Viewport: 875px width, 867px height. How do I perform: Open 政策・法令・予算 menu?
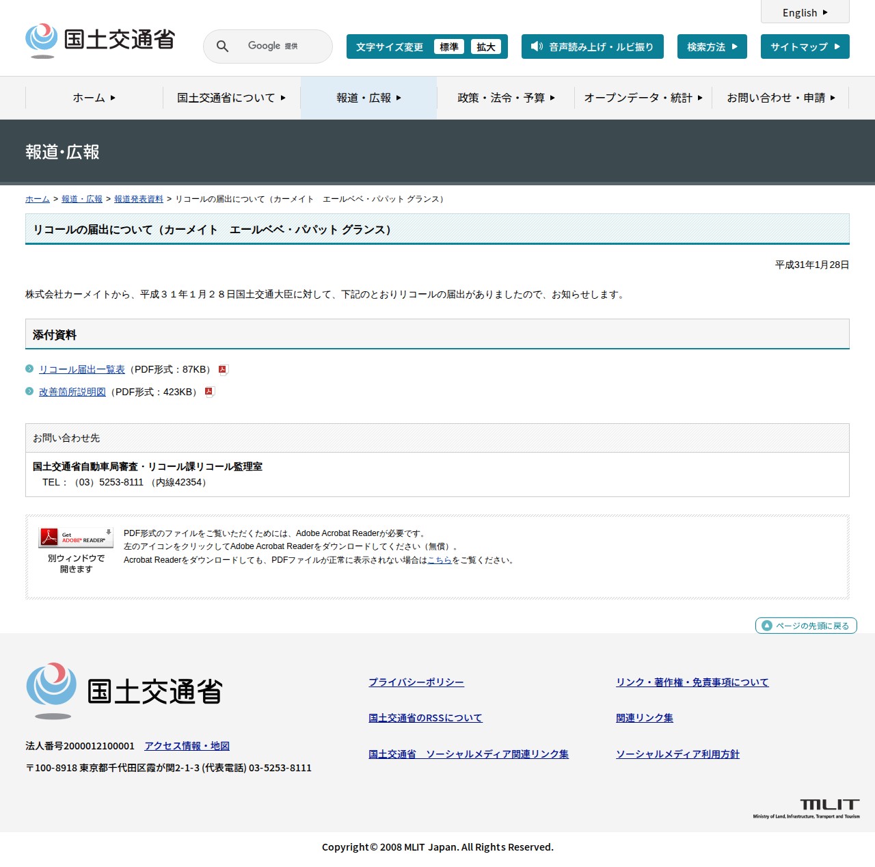(506, 98)
